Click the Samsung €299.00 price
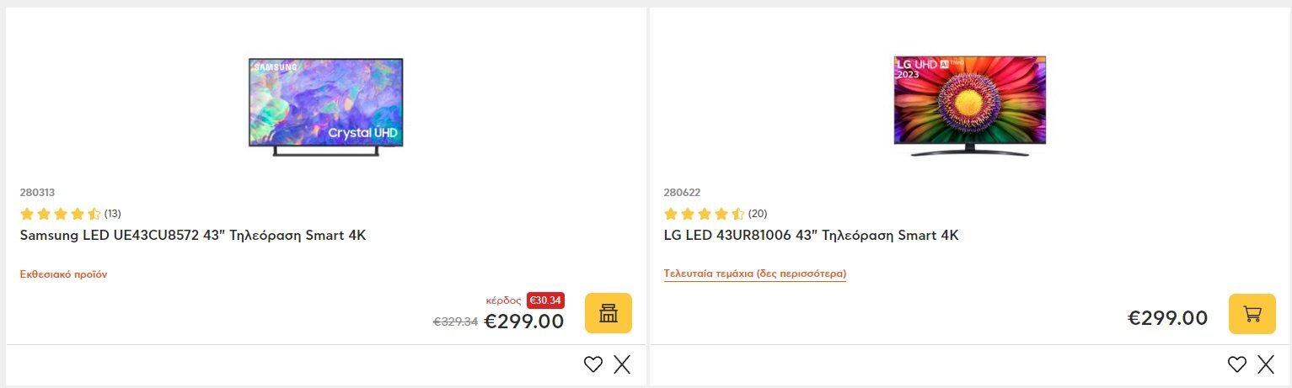This screenshot has width=1292, height=388. 524,322
